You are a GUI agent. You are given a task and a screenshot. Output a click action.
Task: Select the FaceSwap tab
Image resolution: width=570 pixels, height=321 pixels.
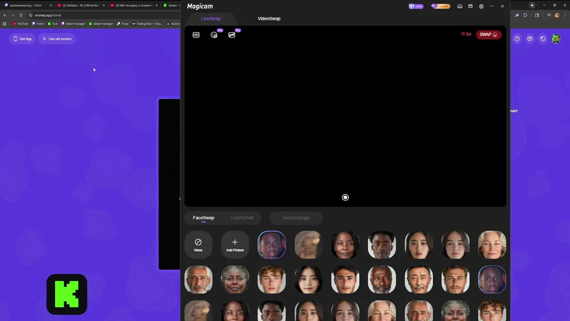[x=204, y=218]
